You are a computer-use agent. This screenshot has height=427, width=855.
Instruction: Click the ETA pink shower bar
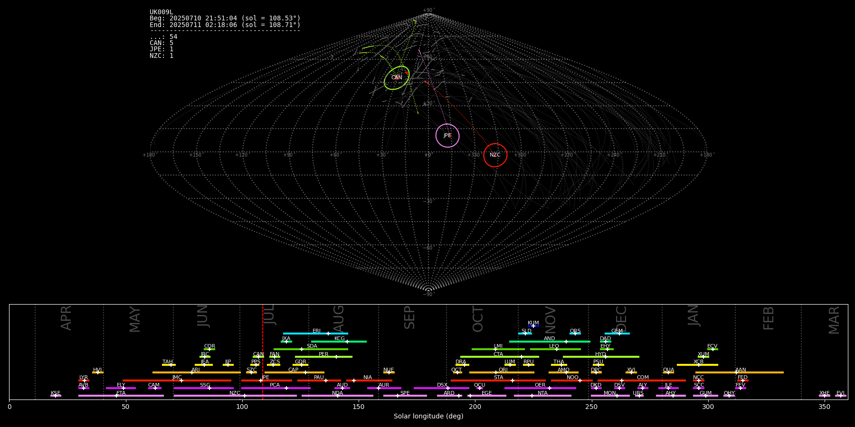click(121, 396)
